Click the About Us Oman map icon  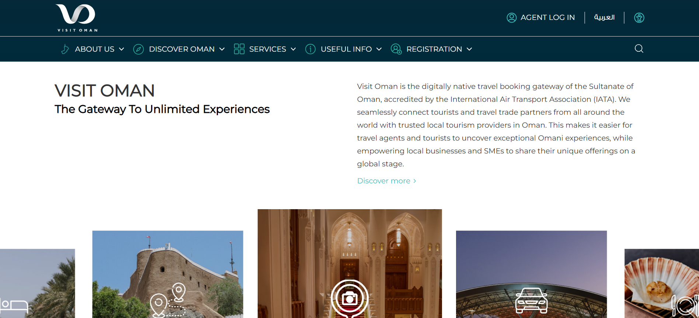pos(65,49)
